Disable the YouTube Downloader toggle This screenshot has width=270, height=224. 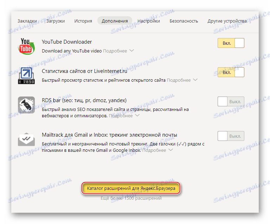[231, 43]
